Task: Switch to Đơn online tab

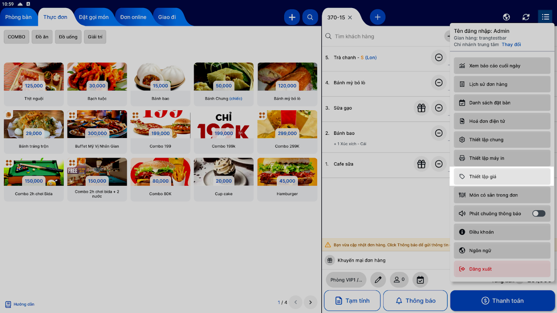Action: coord(133,17)
